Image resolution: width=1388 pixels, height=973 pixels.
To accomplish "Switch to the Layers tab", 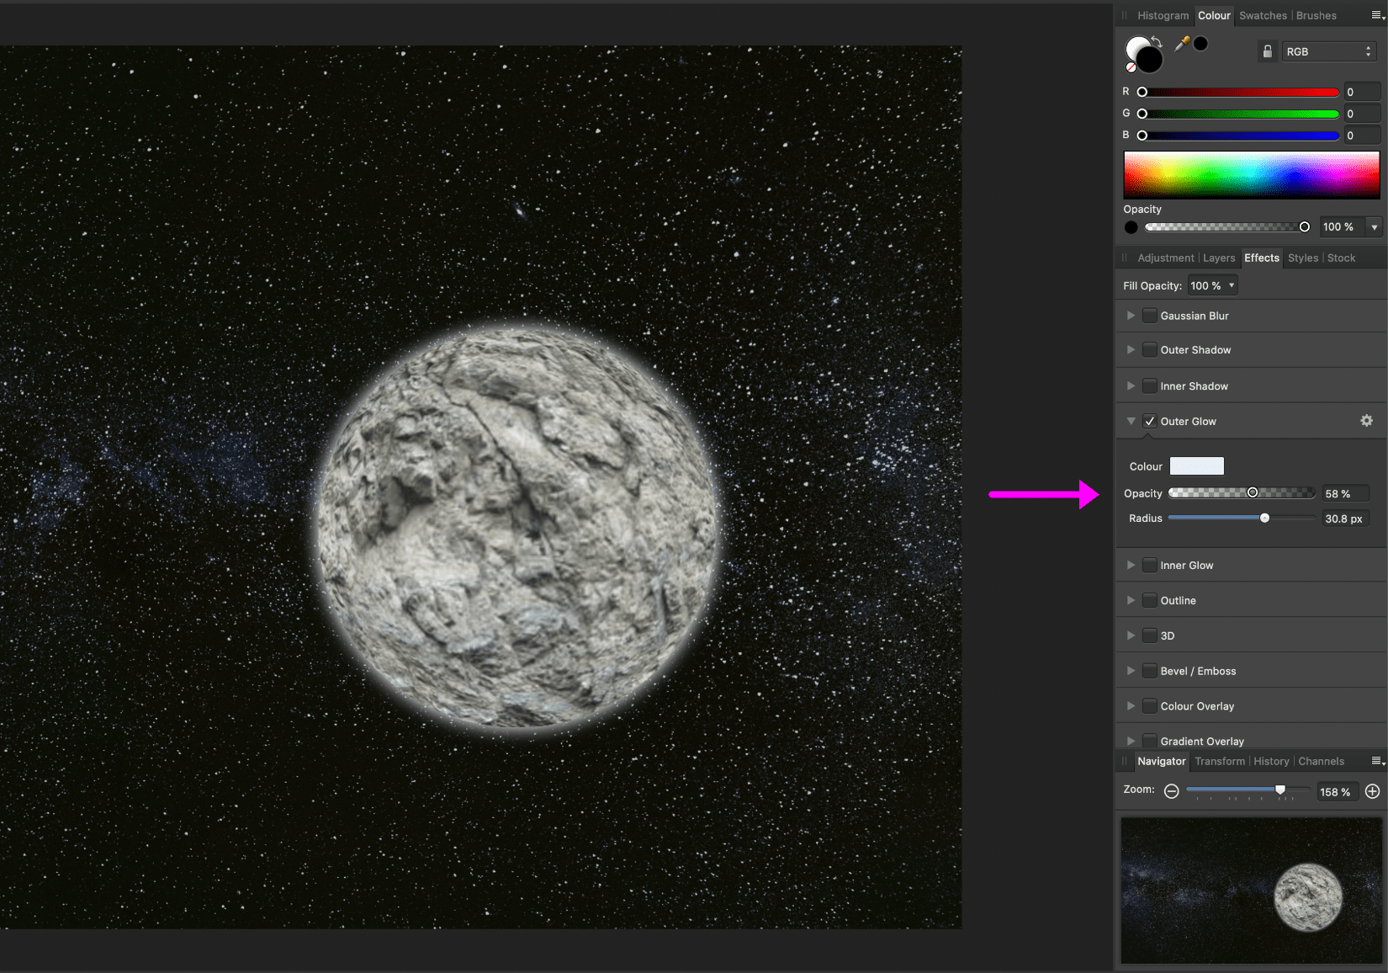I will [x=1218, y=258].
